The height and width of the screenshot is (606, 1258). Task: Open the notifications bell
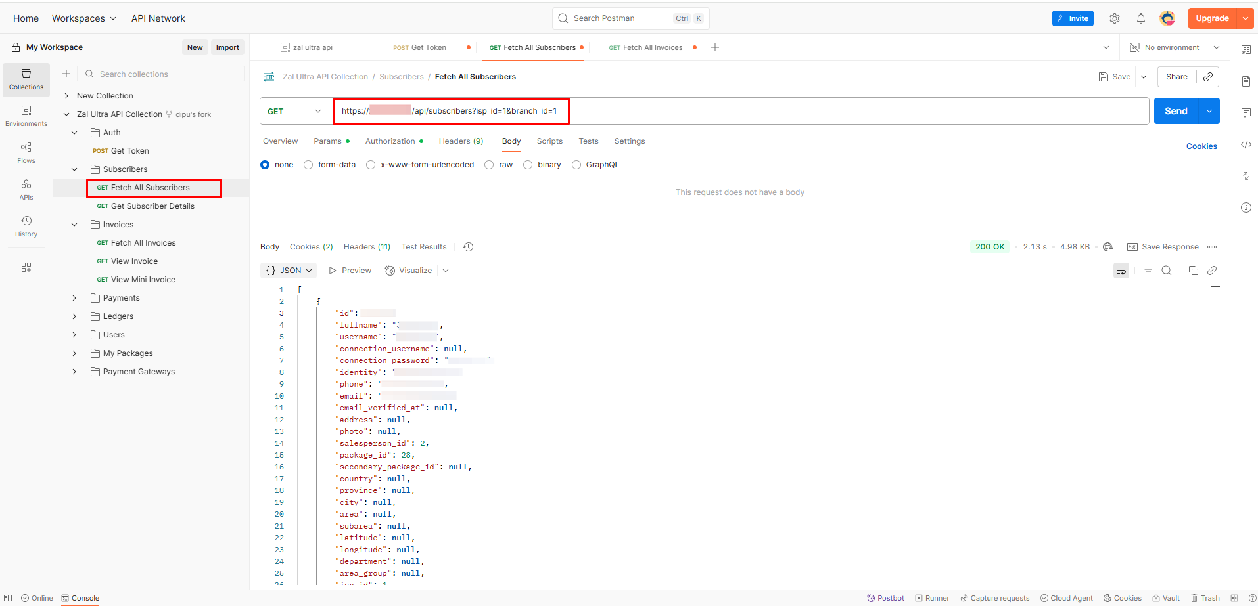1141,18
